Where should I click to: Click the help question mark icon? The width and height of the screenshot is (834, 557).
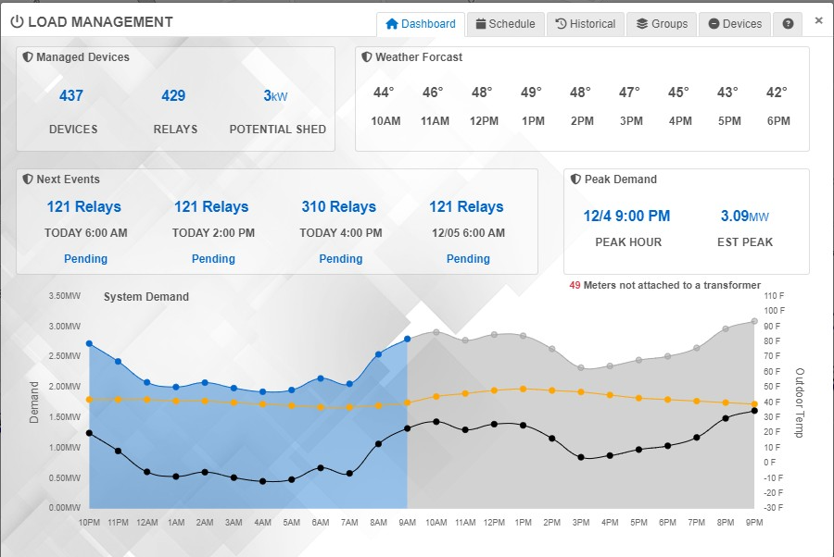788,24
